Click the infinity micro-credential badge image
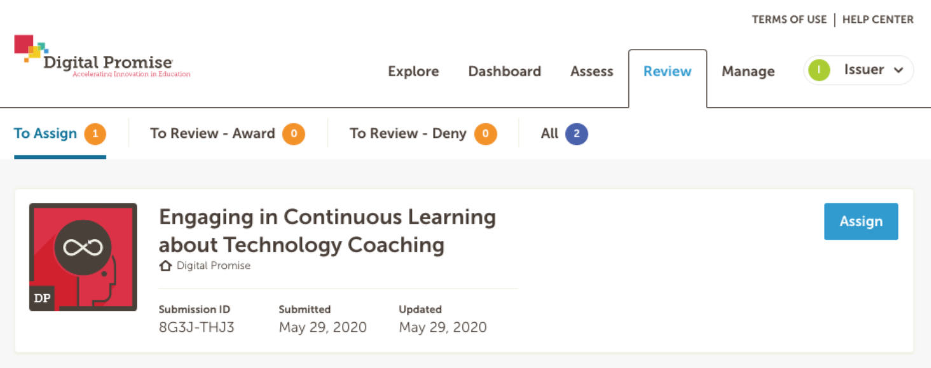This screenshot has height=368, width=931. pos(83,257)
